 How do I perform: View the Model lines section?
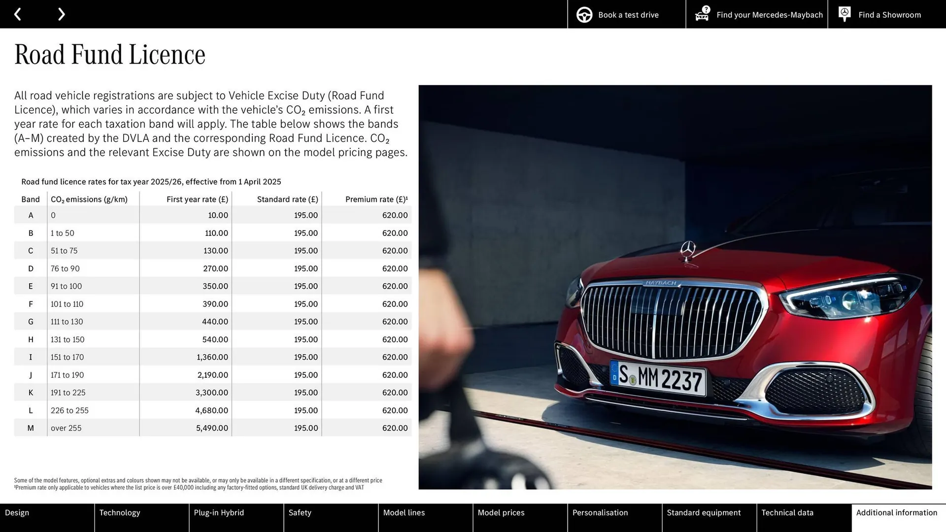425,518
